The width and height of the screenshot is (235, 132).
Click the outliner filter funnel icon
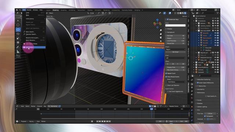[217, 13]
